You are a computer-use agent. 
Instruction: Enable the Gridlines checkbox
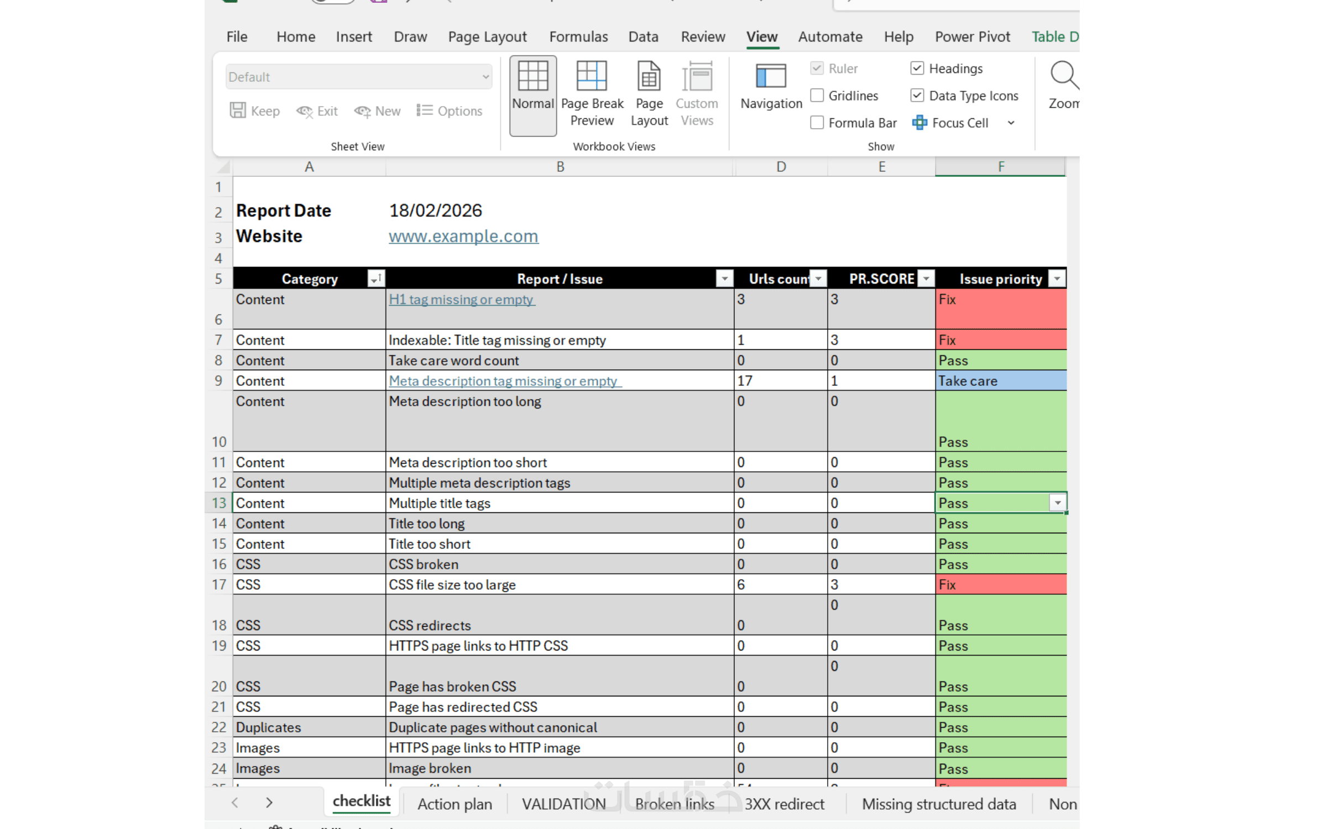817,96
